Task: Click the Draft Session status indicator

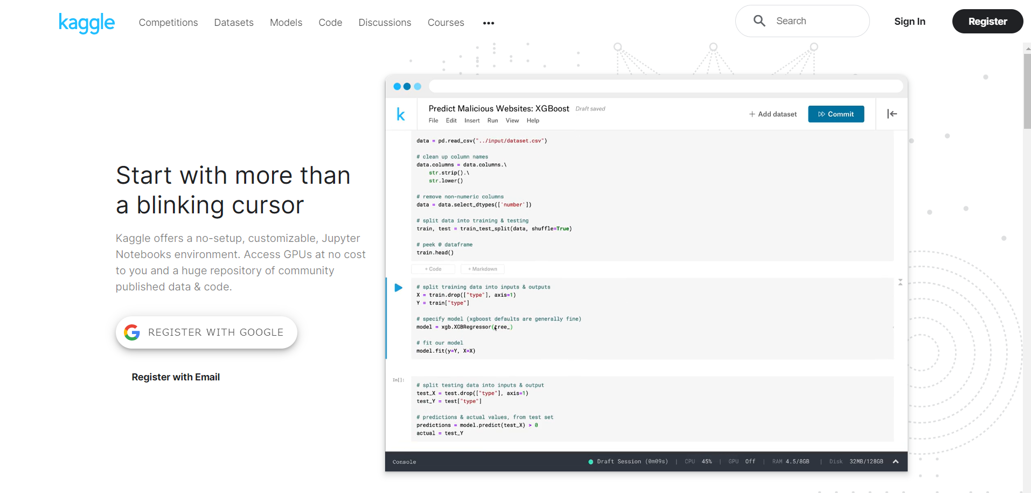Action: [x=628, y=462]
